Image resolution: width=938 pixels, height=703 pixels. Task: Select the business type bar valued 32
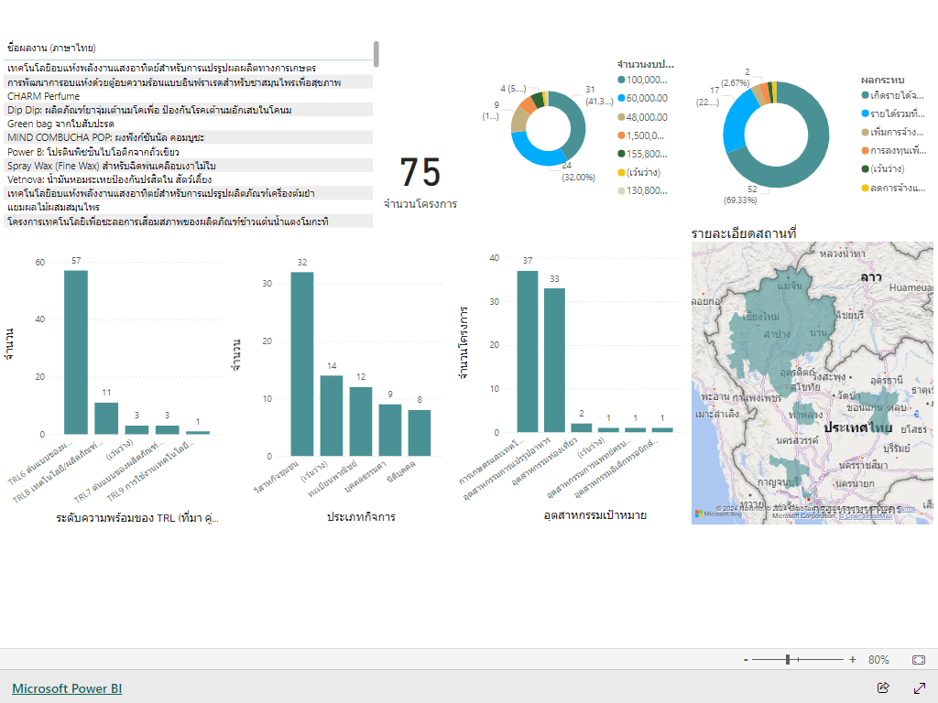(302, 363)
